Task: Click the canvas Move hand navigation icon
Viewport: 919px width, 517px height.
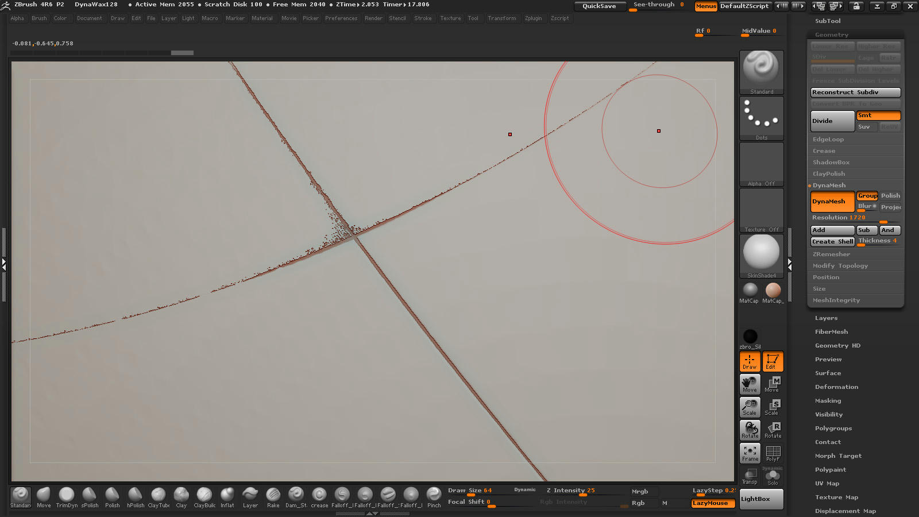Action: [750, 384]
